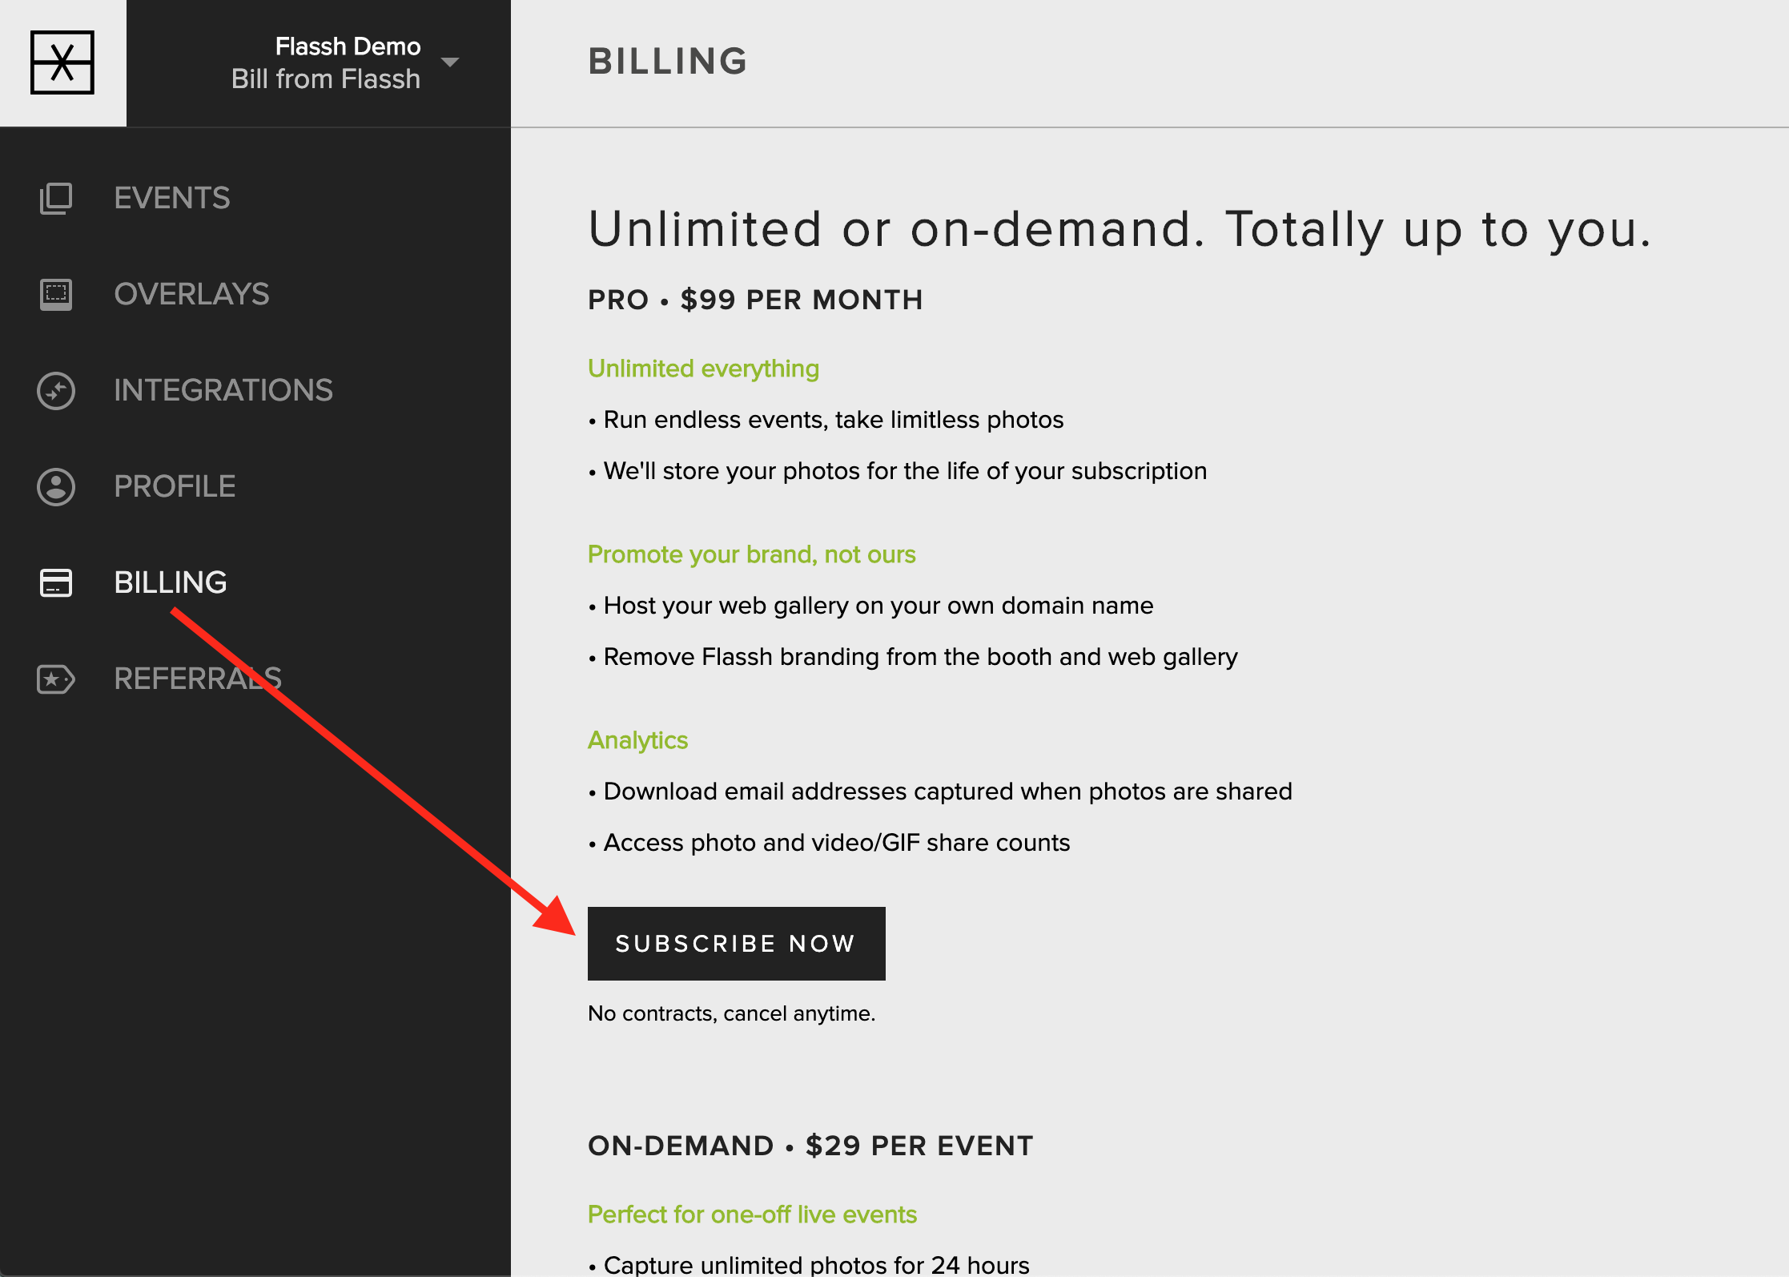Click 'Promote your brand, not ours' heading
The image size is (1789, 1277).
[752, 554]
